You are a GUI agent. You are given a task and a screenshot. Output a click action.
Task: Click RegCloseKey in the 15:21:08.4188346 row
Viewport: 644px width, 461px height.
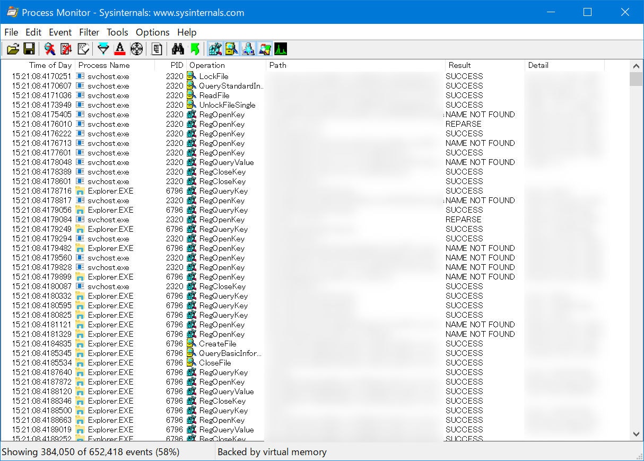(223, 401)
